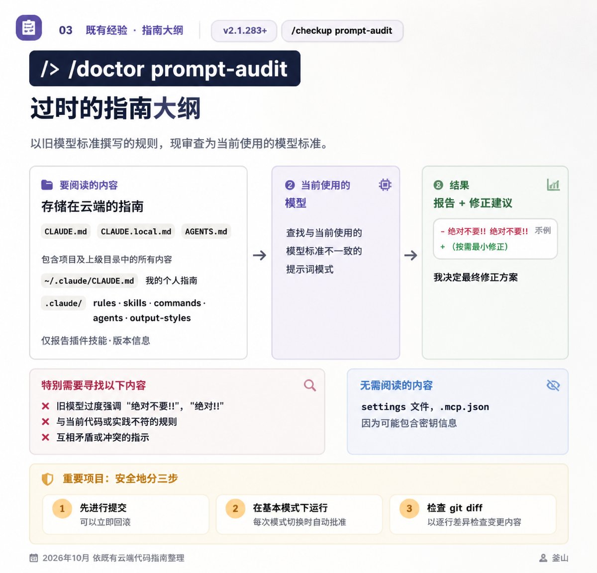
Task: Click the magnifier icon in 特别需要寻找以下内容 card
Action: 310,385
